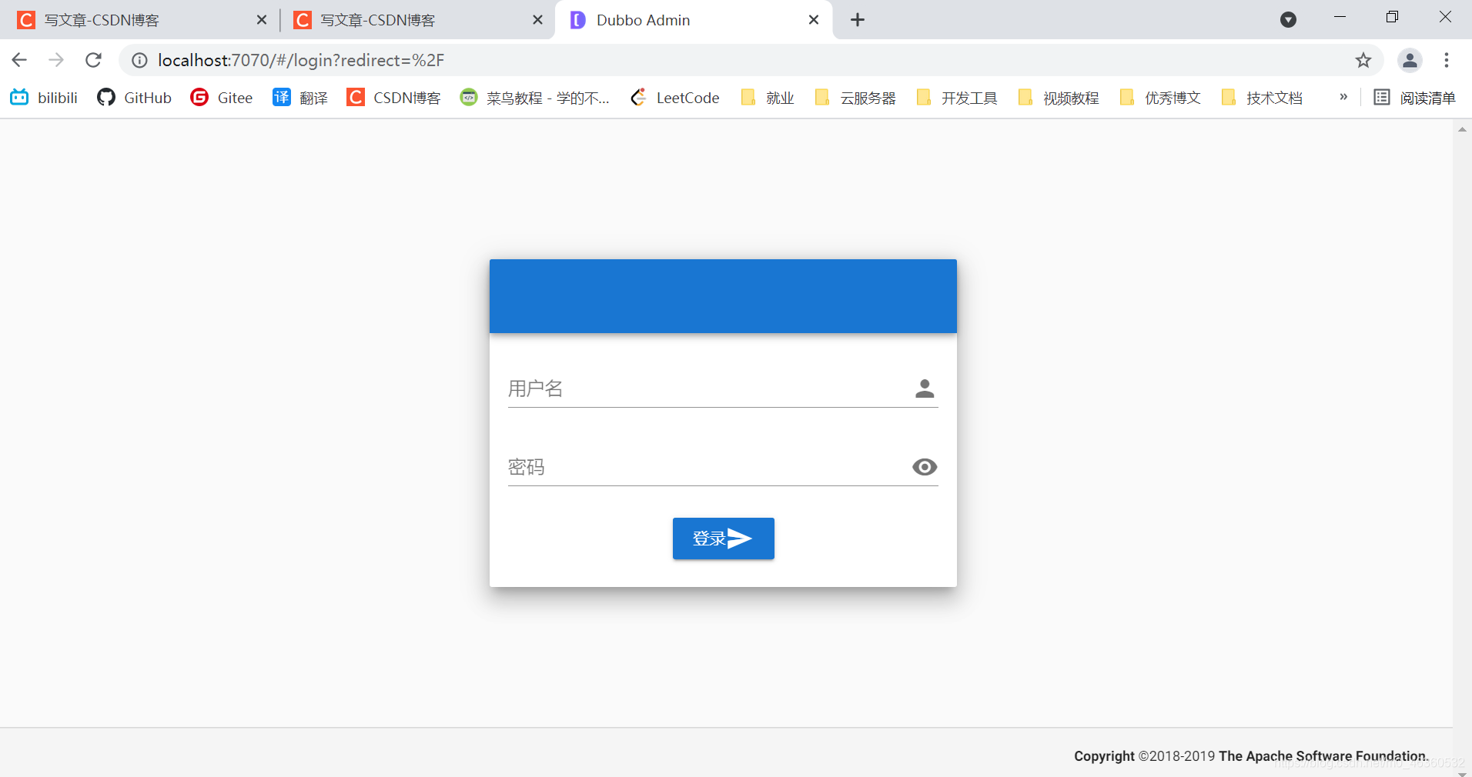Close the browser window
Viewport: 1472px width, 777px height.
click(x=1445, y=17)
